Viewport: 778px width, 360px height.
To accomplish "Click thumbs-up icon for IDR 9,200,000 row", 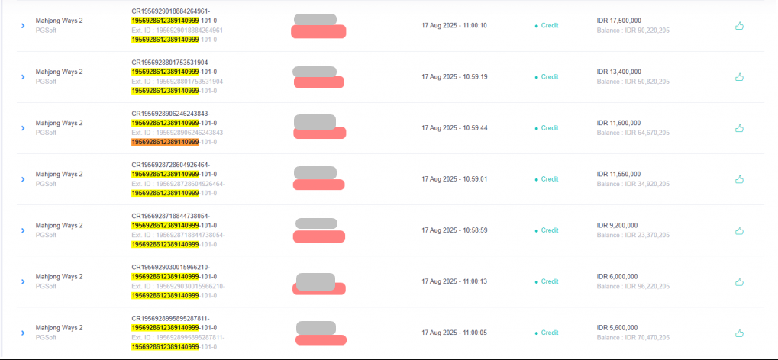I will tap(739, 230).
